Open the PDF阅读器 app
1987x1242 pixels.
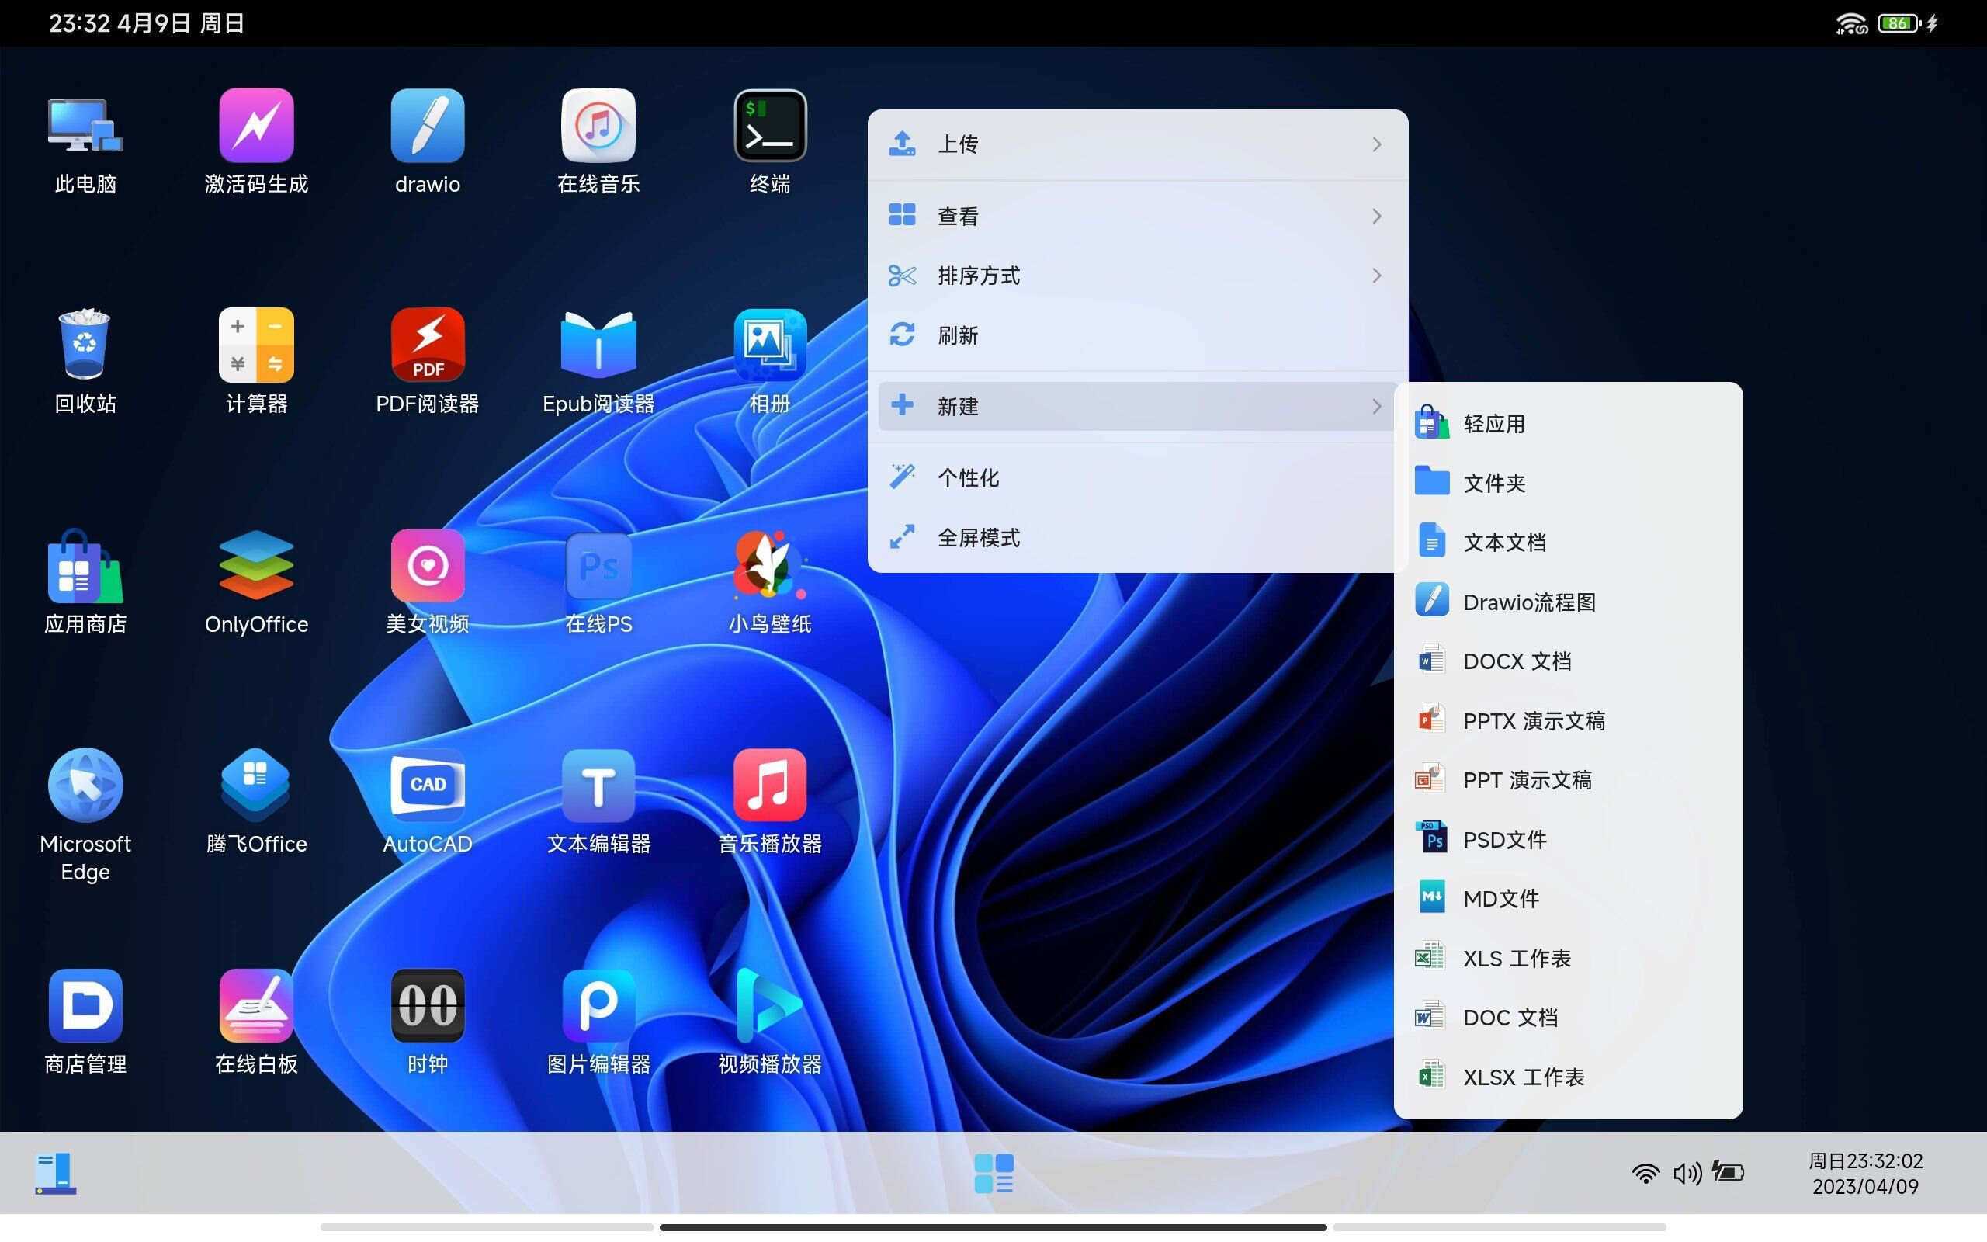[427, 345]
